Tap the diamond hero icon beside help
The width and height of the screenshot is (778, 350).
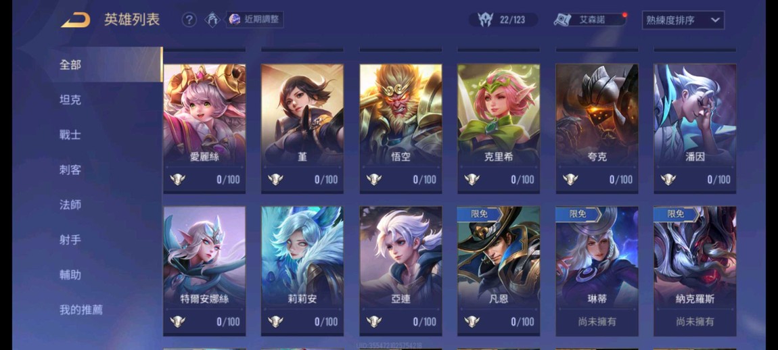coord(212,20)
